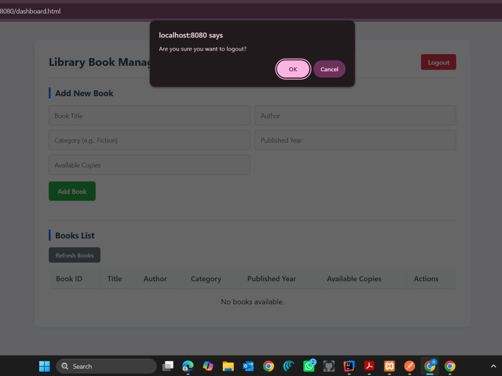Confirm logout by clicking OK
Screen dimensions: 502x376
pyautogui.click(x=293, y=69)
